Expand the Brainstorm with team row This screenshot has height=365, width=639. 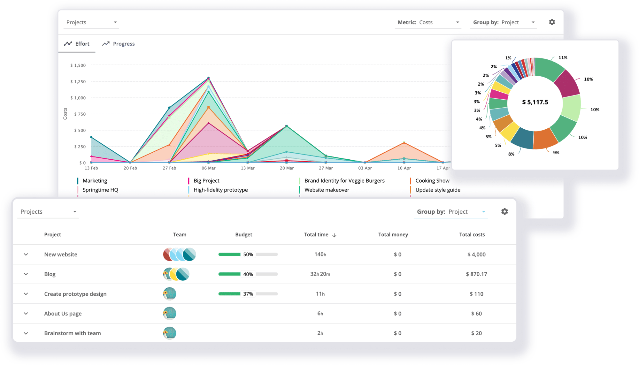point(26,333)
